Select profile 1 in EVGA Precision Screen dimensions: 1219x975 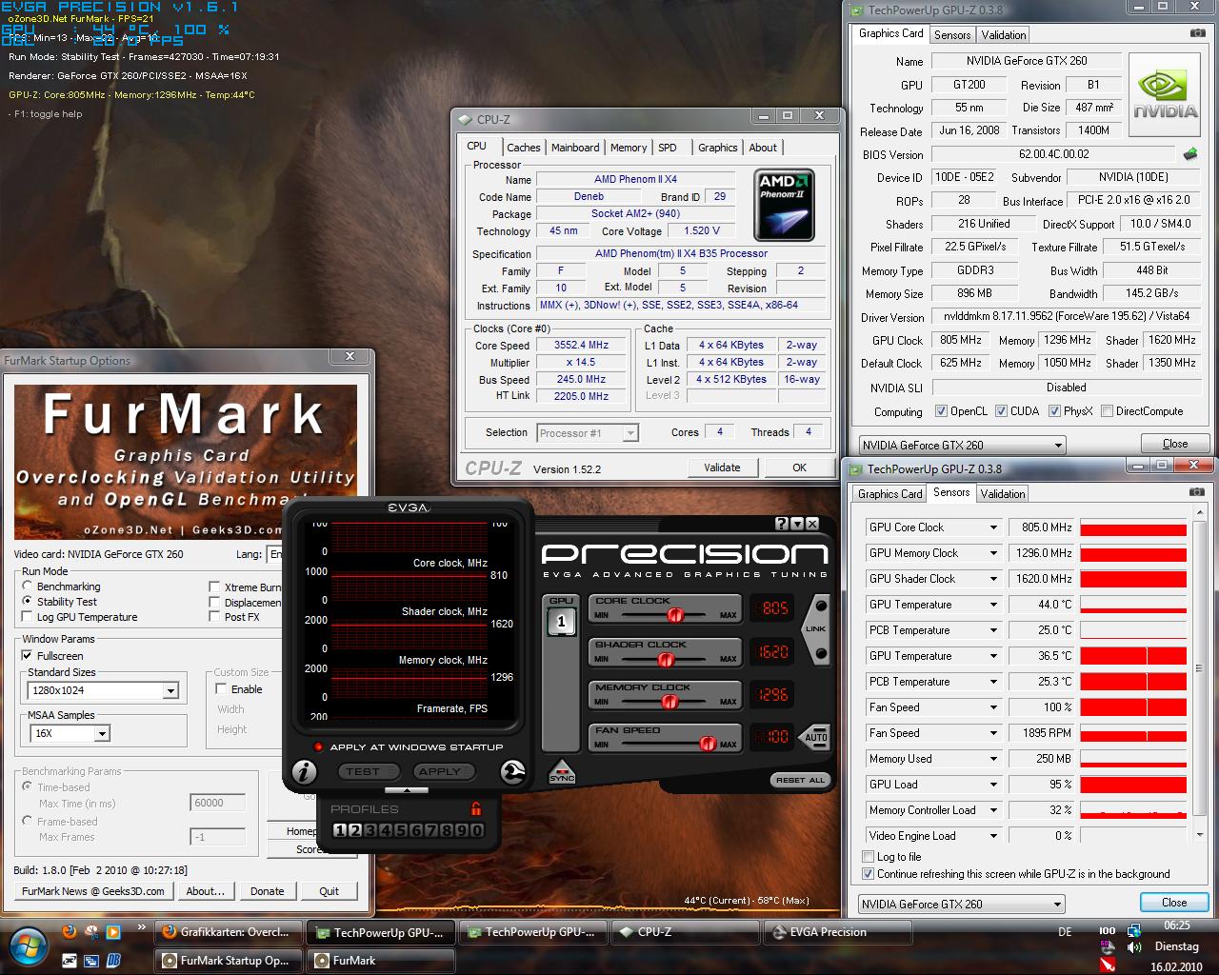340,830
